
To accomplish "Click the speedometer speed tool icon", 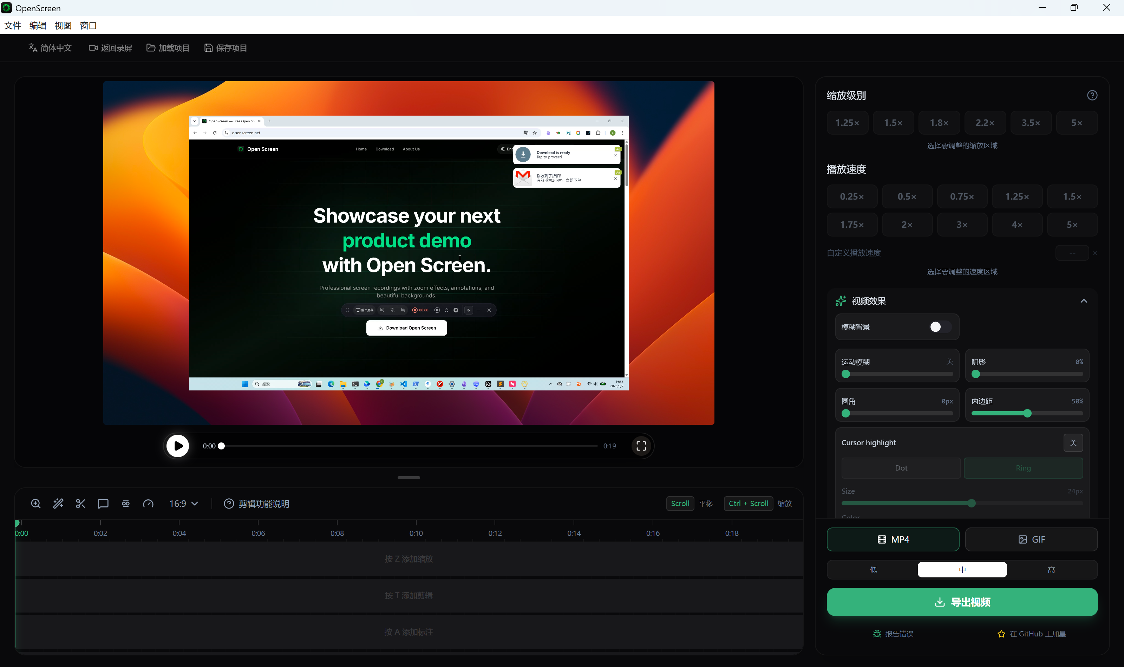I will [148, 503].
